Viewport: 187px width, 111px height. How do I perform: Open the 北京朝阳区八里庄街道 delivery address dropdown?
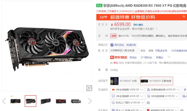pos(124,51)
